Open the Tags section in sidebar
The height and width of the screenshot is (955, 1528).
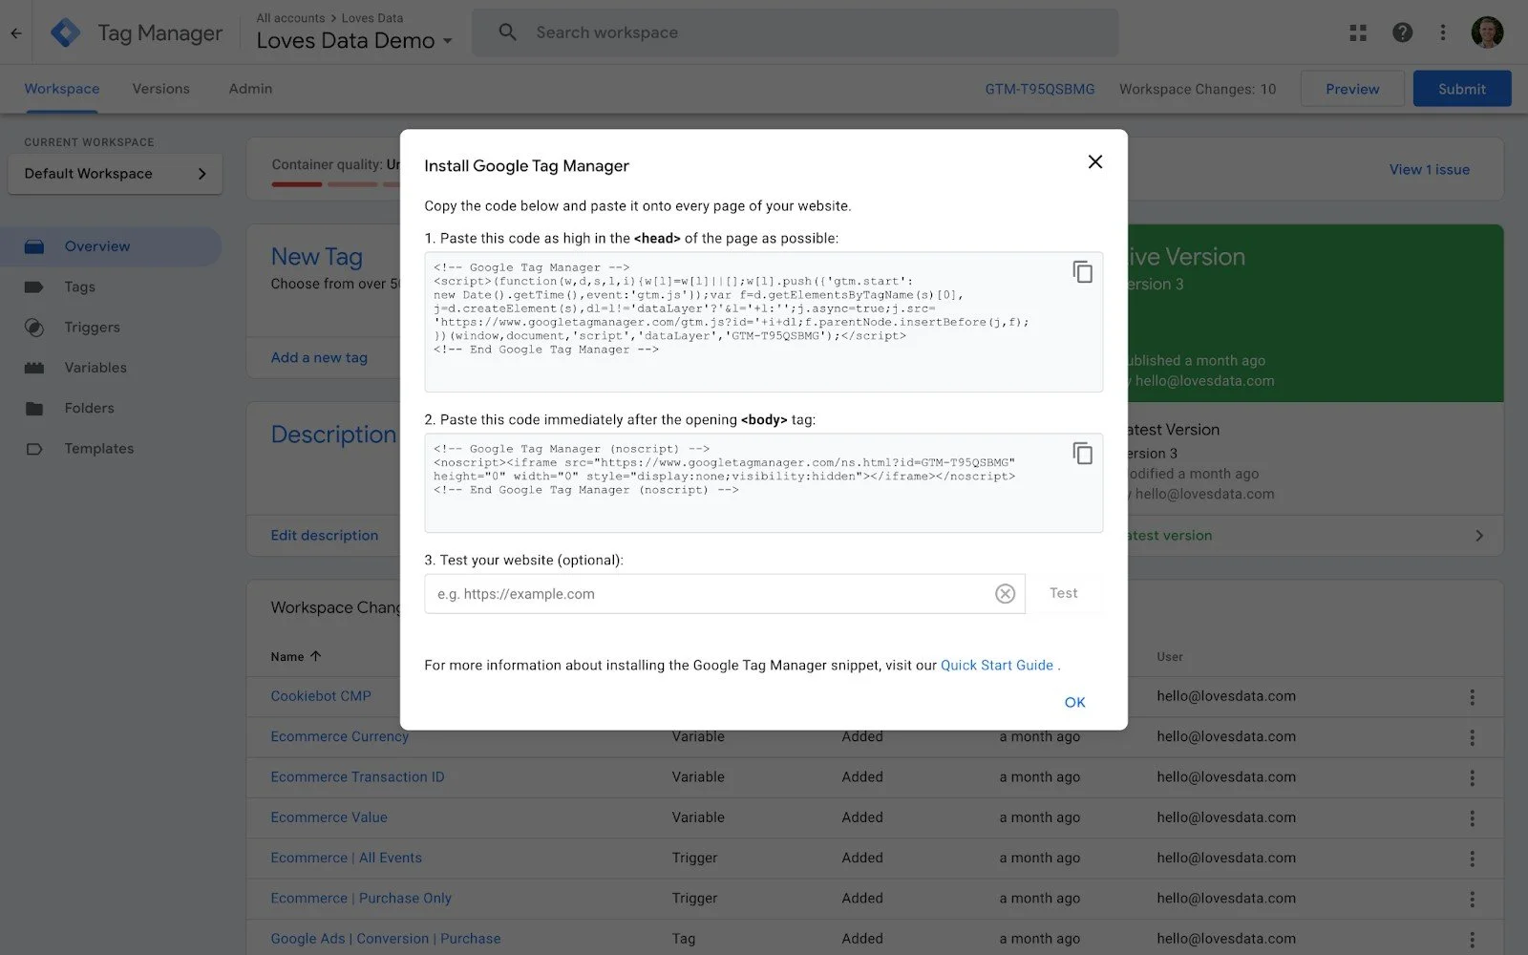[79, 286]
